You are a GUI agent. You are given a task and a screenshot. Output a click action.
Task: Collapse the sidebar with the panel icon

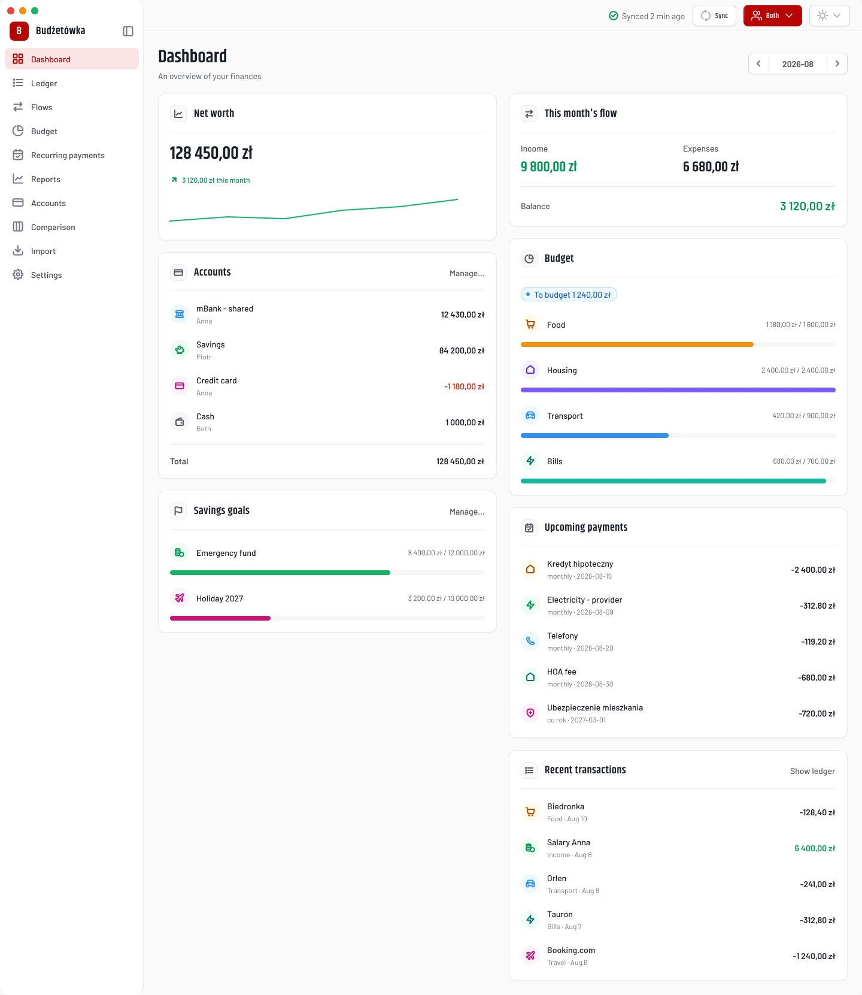pyautogui.click(x=128, y=31)
